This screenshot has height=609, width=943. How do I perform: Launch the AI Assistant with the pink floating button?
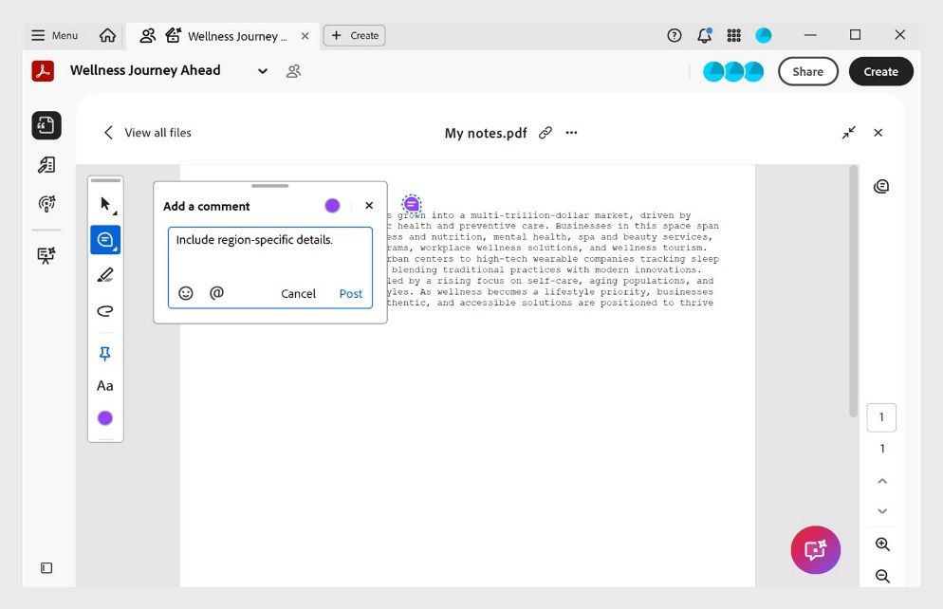815,549
